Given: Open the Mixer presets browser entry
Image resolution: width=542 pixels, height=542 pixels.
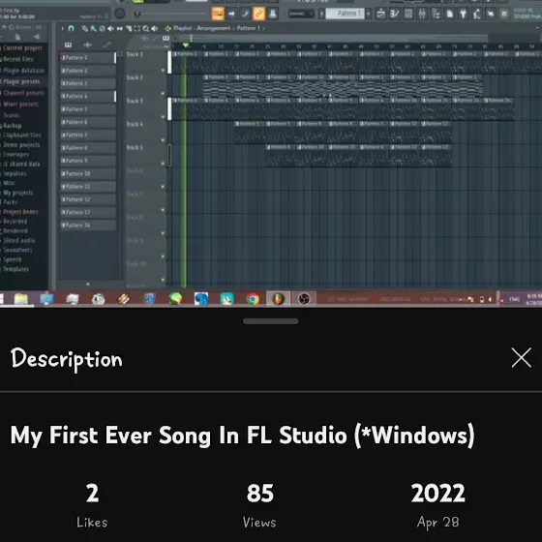Looking at the screenshot, I should [x=19, y=105].
